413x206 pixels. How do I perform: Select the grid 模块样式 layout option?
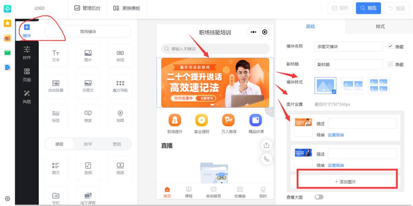[x=379, y=85]
